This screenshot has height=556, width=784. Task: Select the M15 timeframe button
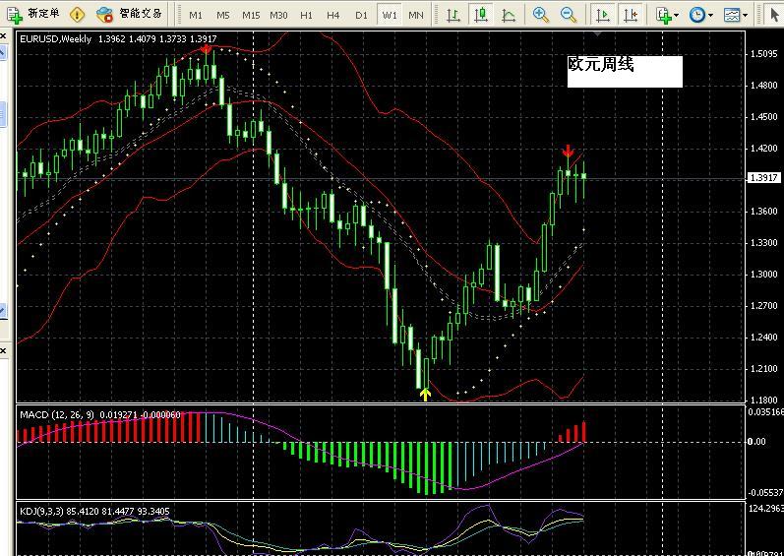pos(251,15)
